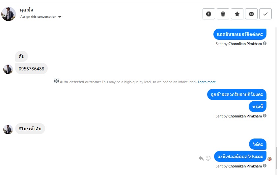The image size is (277, 177).
Task: Click the small seen-by avatar at bottom right
Action: click(269, 159)
